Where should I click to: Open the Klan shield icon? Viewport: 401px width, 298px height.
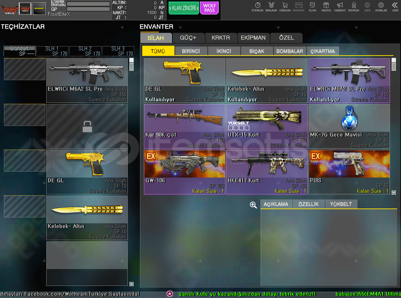coord(312,6)
